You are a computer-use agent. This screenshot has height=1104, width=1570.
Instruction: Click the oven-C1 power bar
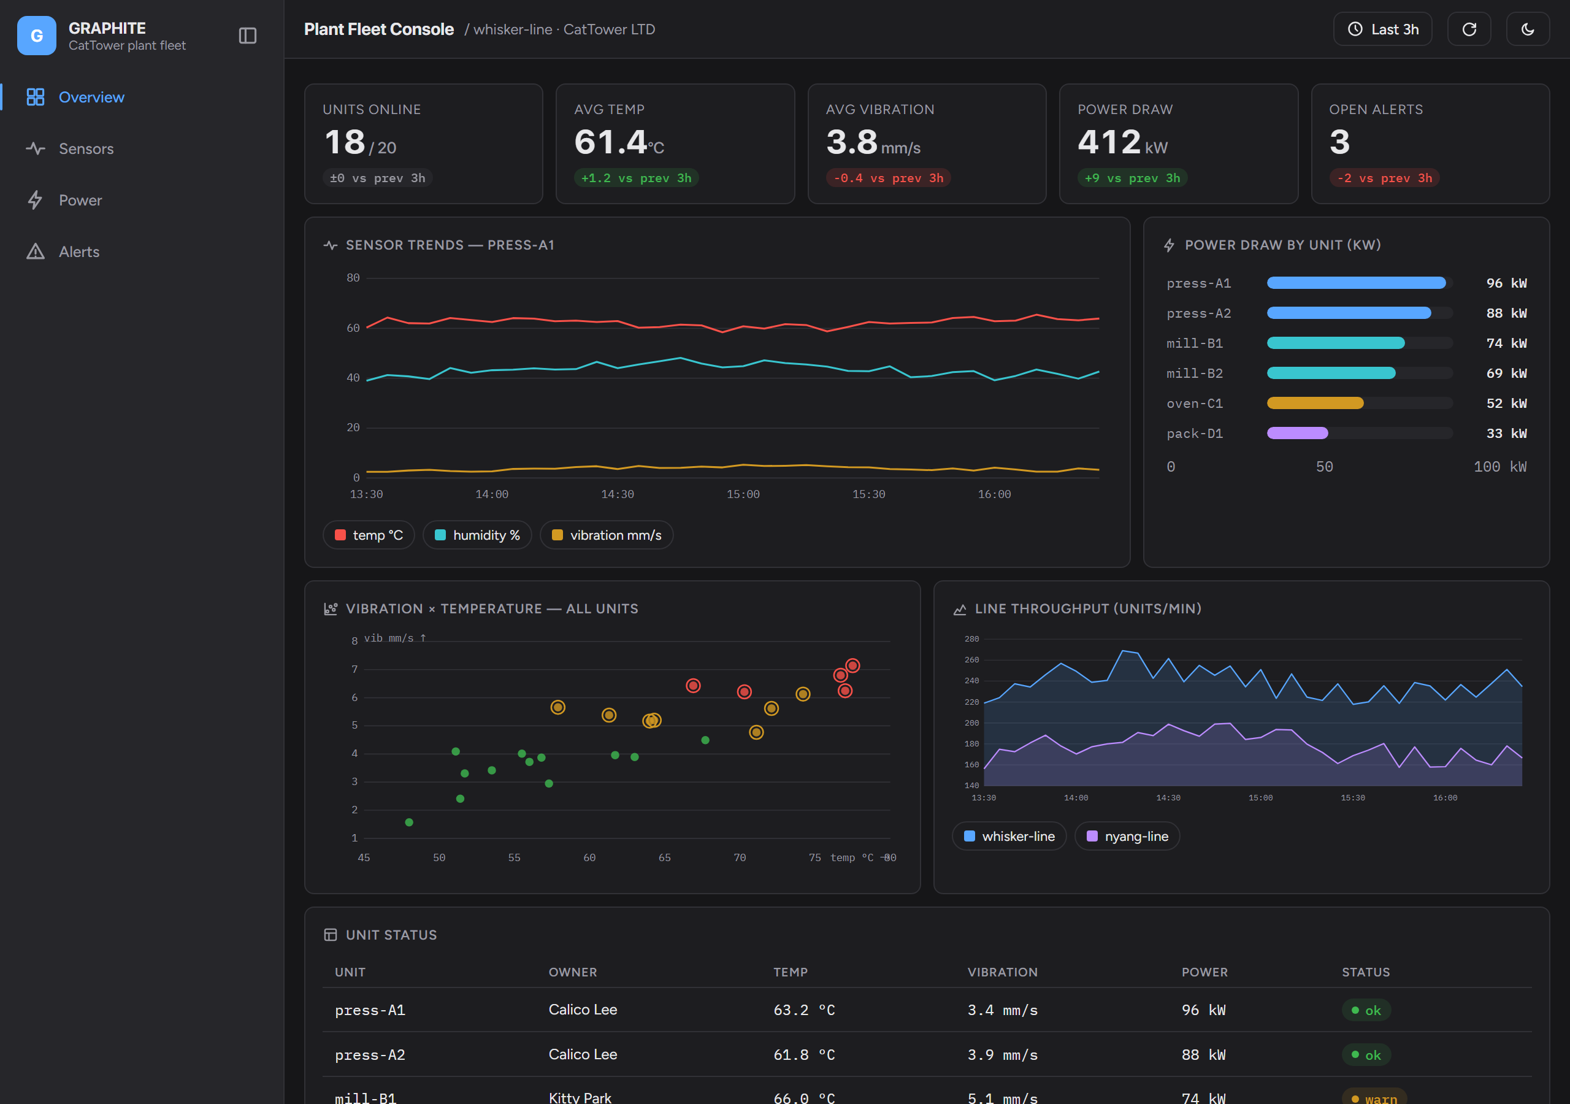(1315, 403)
